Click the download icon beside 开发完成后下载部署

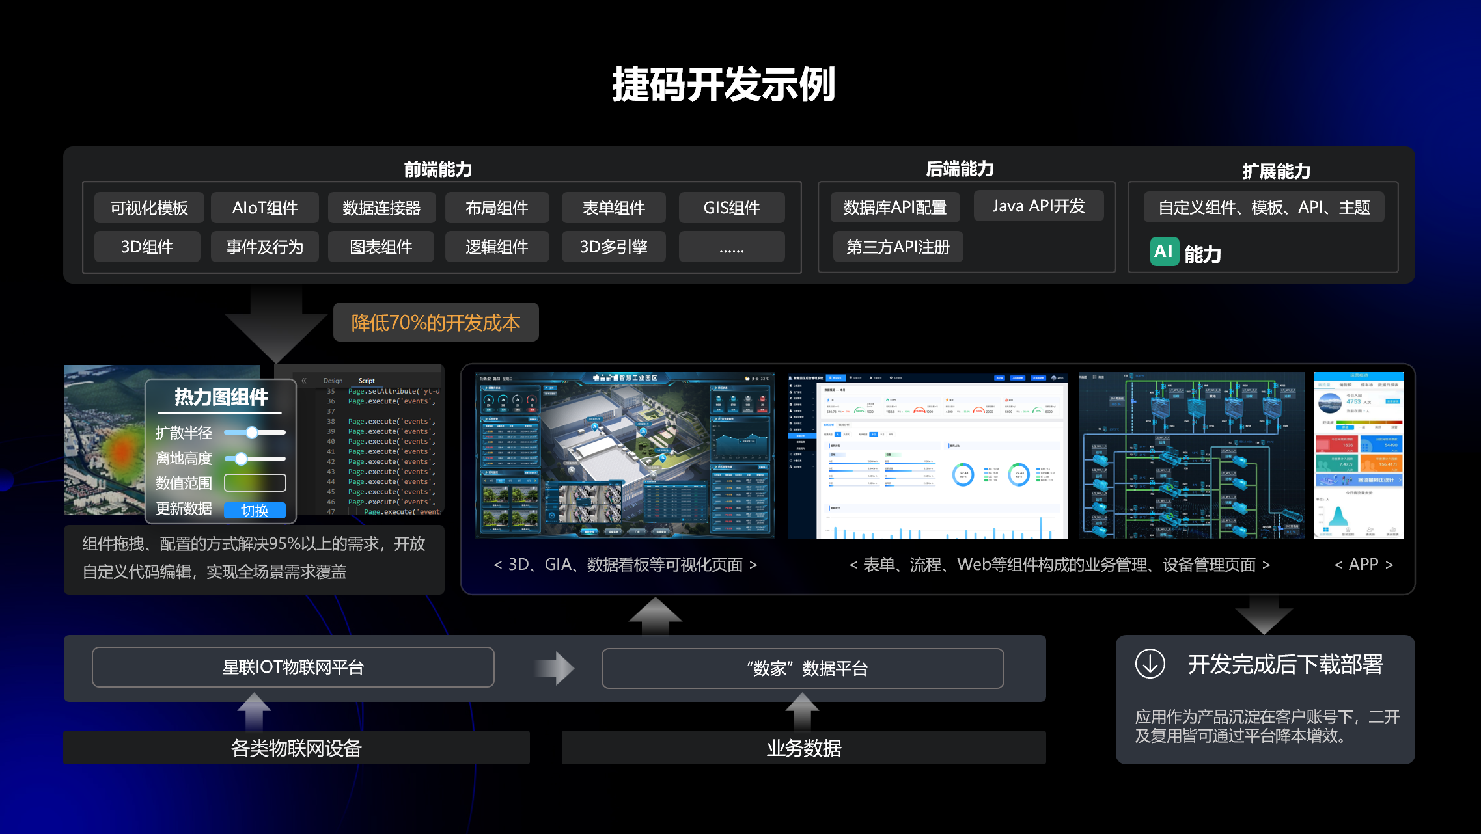click(x=1152, y=664)
